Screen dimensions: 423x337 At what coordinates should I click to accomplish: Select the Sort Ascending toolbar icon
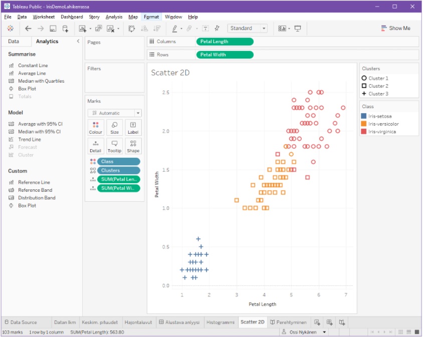(144, 29)
